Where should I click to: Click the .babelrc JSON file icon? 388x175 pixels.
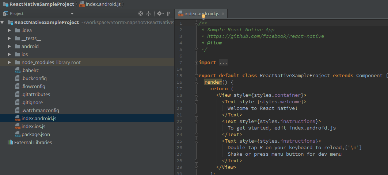coord(17,71)
